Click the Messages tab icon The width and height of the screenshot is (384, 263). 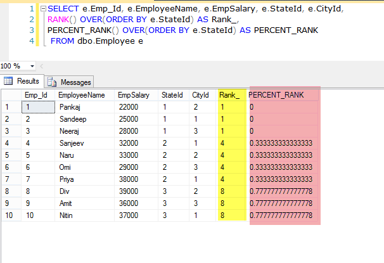coord(52,82)
